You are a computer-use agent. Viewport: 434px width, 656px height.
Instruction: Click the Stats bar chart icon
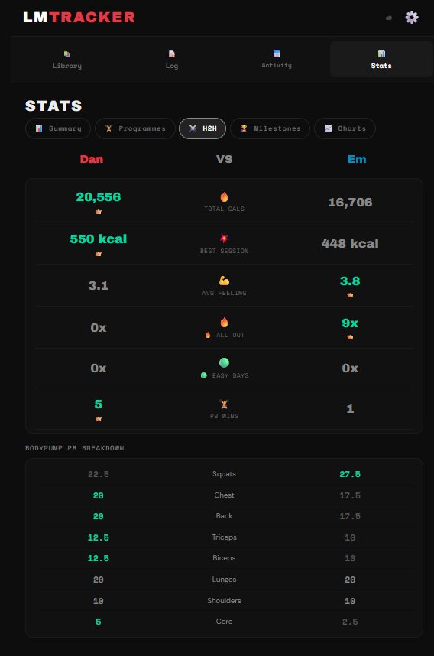click(381, 54)
